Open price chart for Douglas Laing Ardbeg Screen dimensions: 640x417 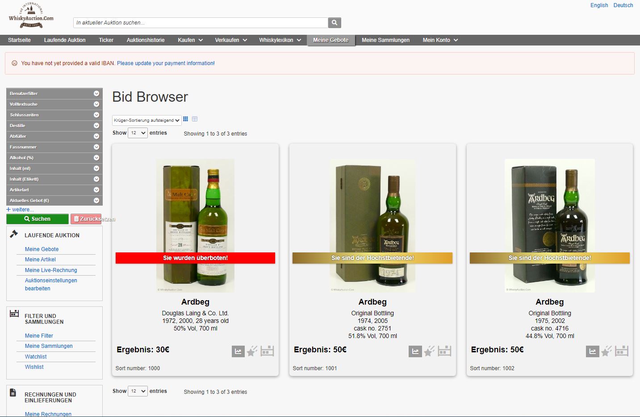pos(238,351)
